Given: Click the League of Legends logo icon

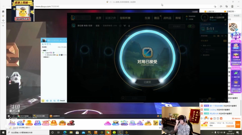Looking at the screenshot, I should [73, 18].
